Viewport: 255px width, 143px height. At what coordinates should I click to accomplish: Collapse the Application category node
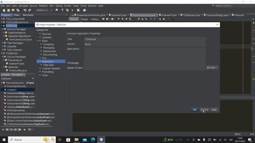click(x=38, y=62)
